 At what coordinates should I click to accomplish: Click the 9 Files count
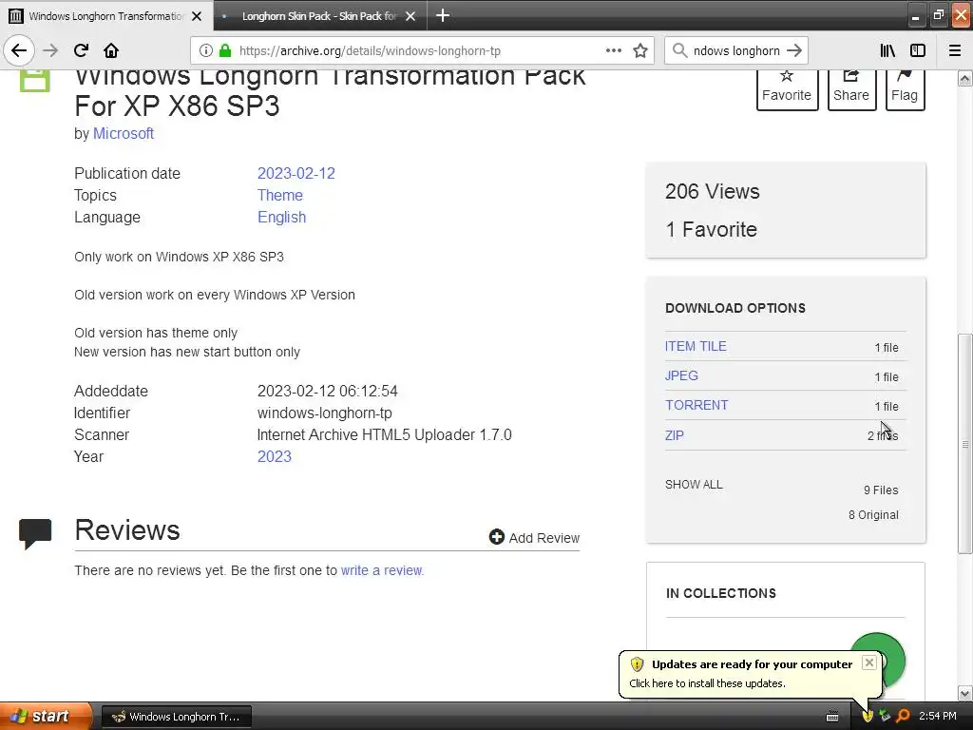tap(881, 490)
